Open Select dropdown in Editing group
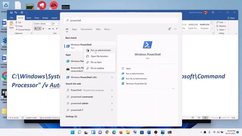Viewport: 242px width, 136px height. tap(221, 29)
